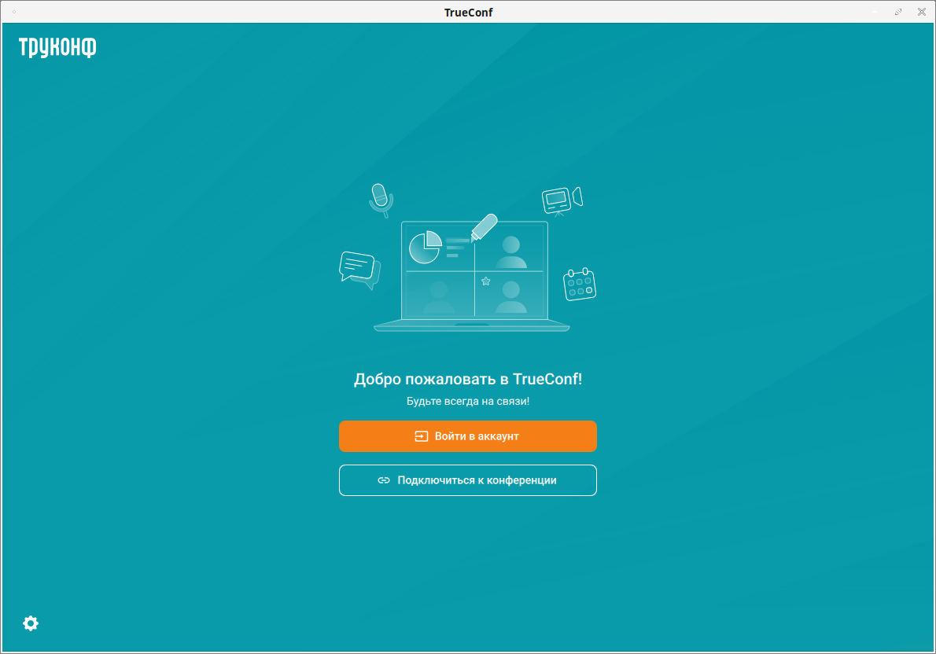
Task: Click the Будьте всегда на связи! text
Action: [468, 401]
